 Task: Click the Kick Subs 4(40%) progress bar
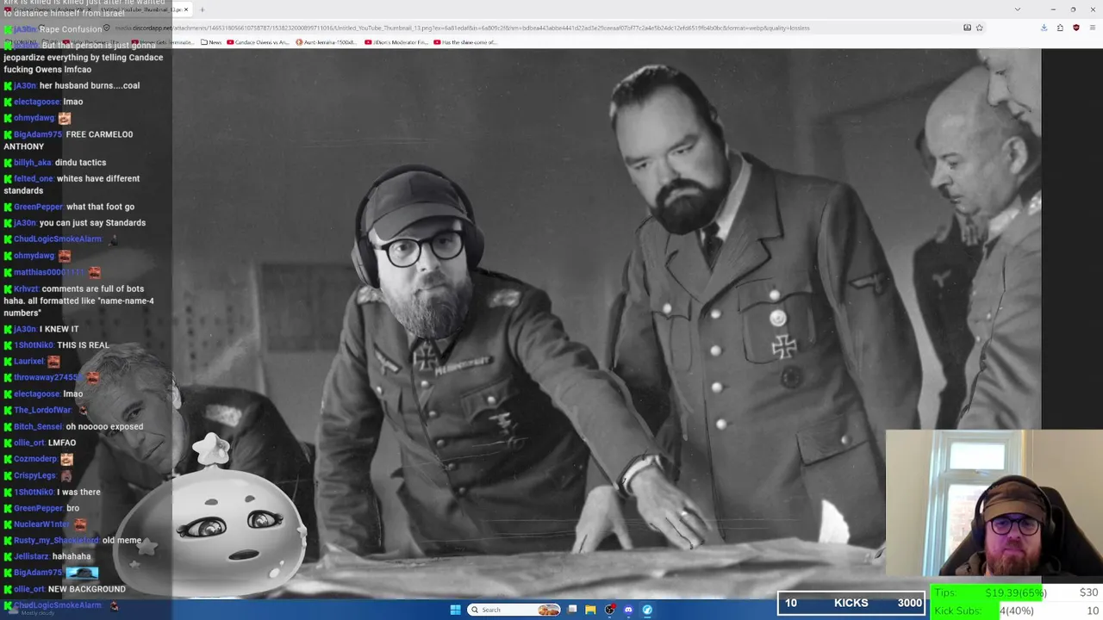point(1016,611)
